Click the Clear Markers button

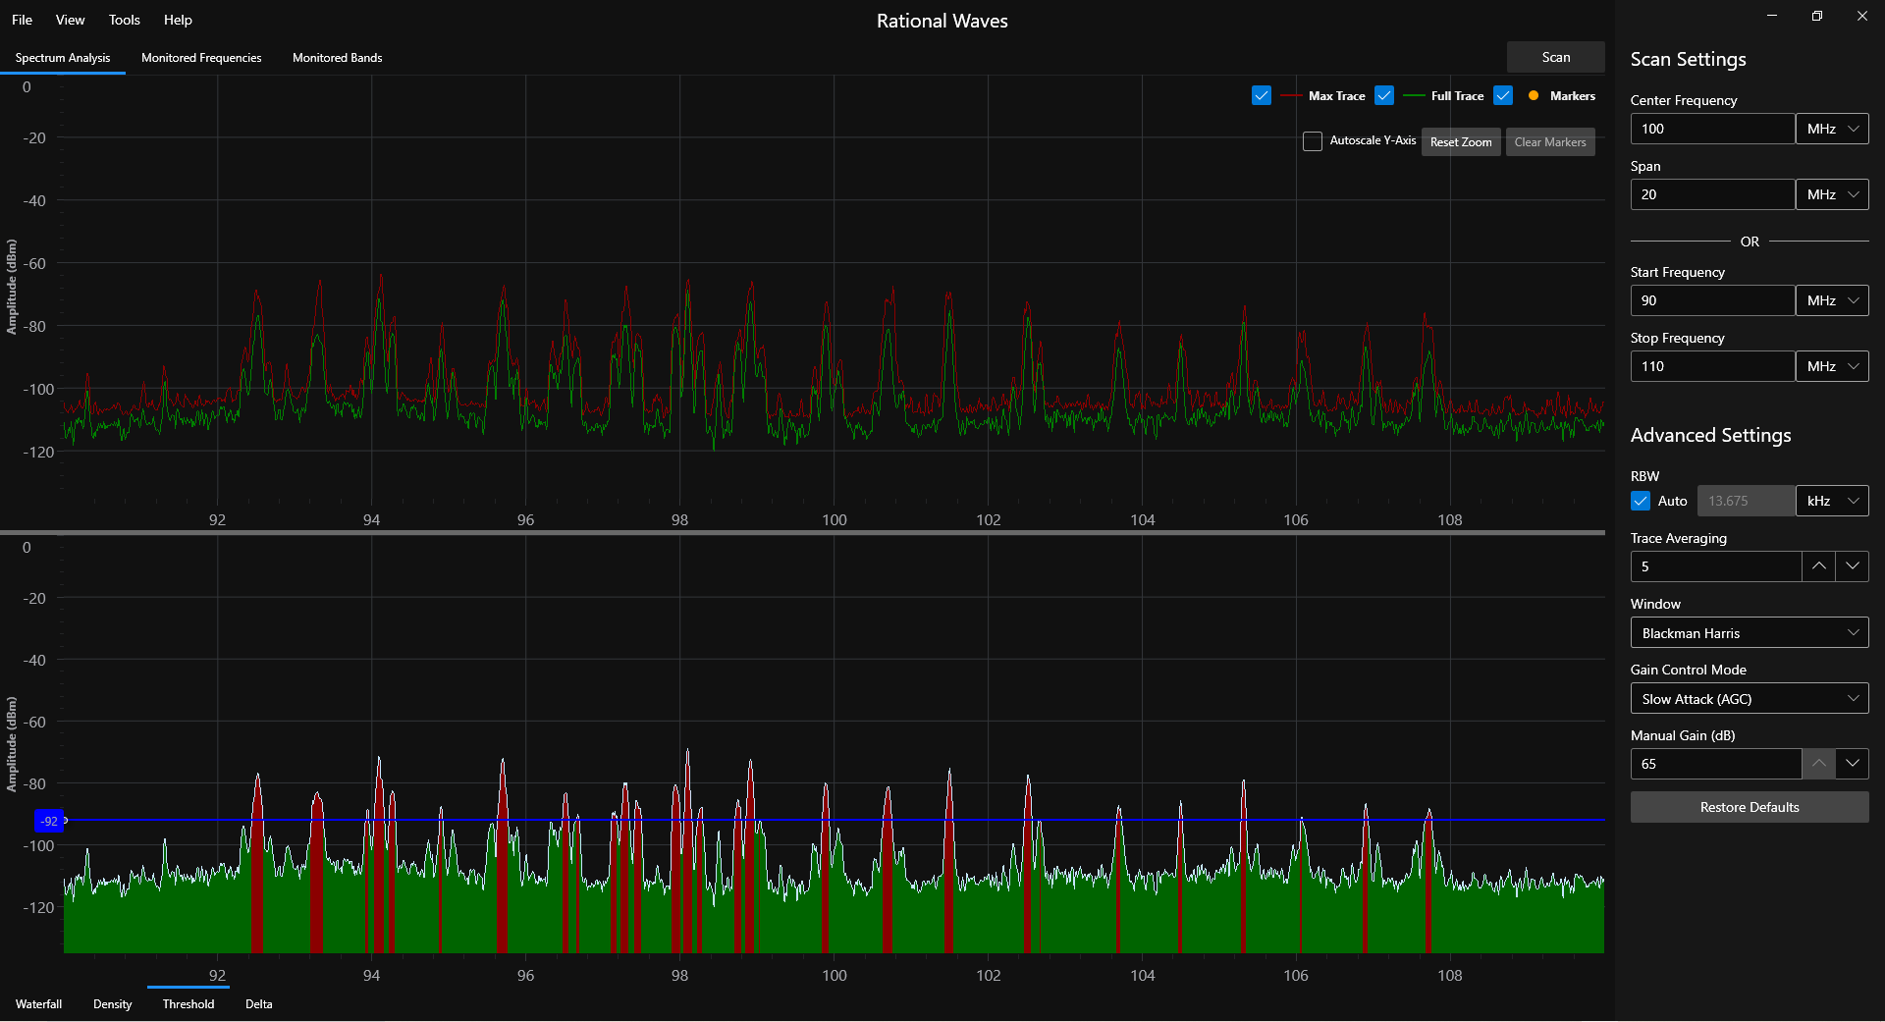click(1549, 141)
